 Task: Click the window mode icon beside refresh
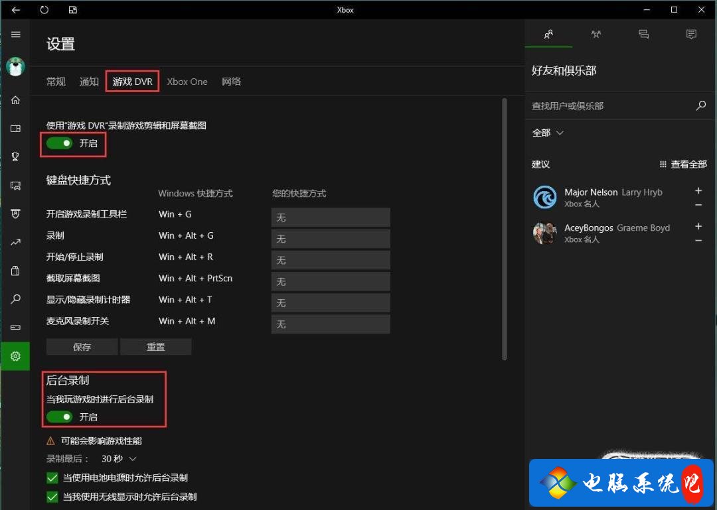tap(73, 9)
